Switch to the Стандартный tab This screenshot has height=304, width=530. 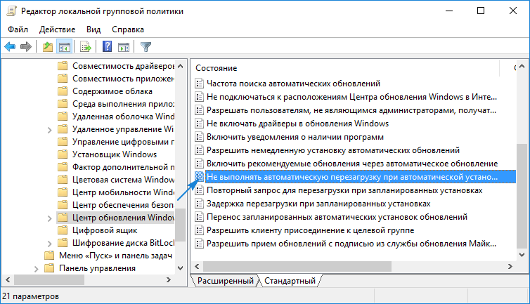tap(289, 281)
